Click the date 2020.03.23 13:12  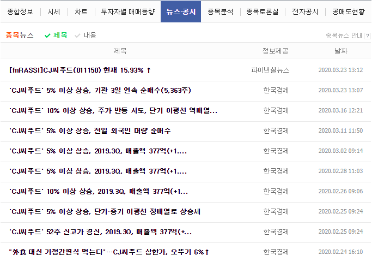tap(340, 70)
